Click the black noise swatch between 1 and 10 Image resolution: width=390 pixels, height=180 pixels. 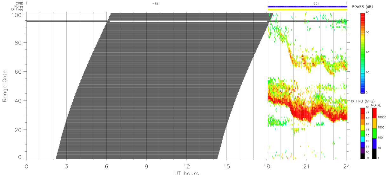(x=374, y=154)
